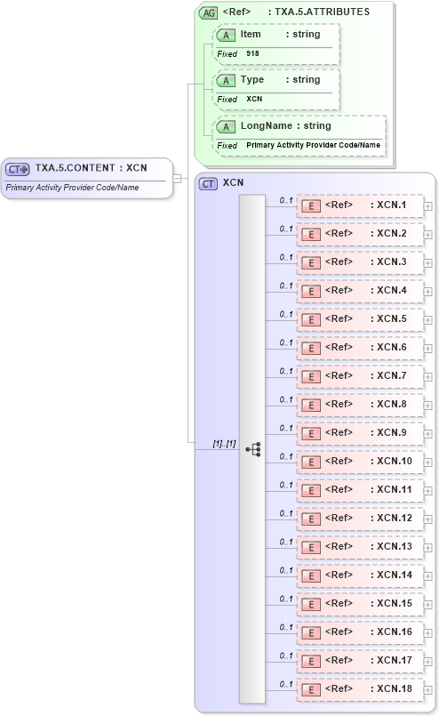Expand the XCN.14 element node
Screen dimensions: 439x716
pyautogui.click(x=427, y=576)
